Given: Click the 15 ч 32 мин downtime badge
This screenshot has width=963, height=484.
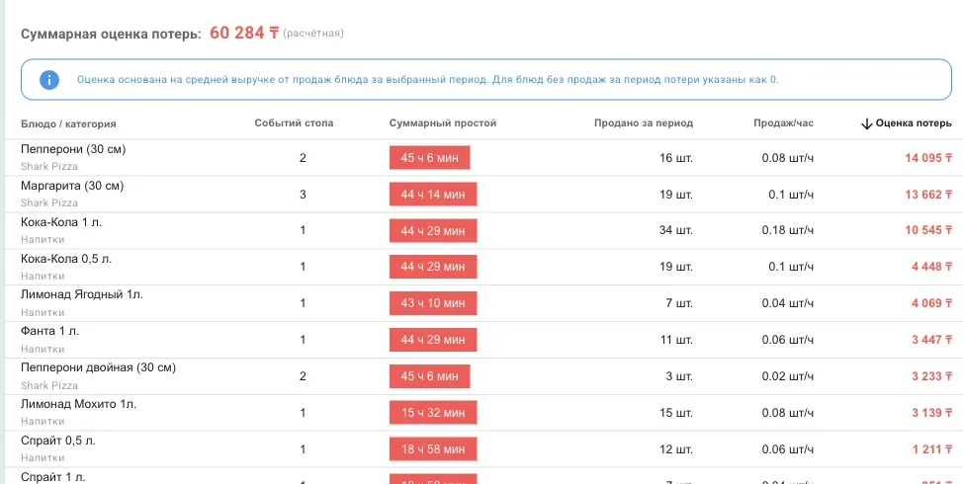Looking at the screenshot, I should 433,413.
